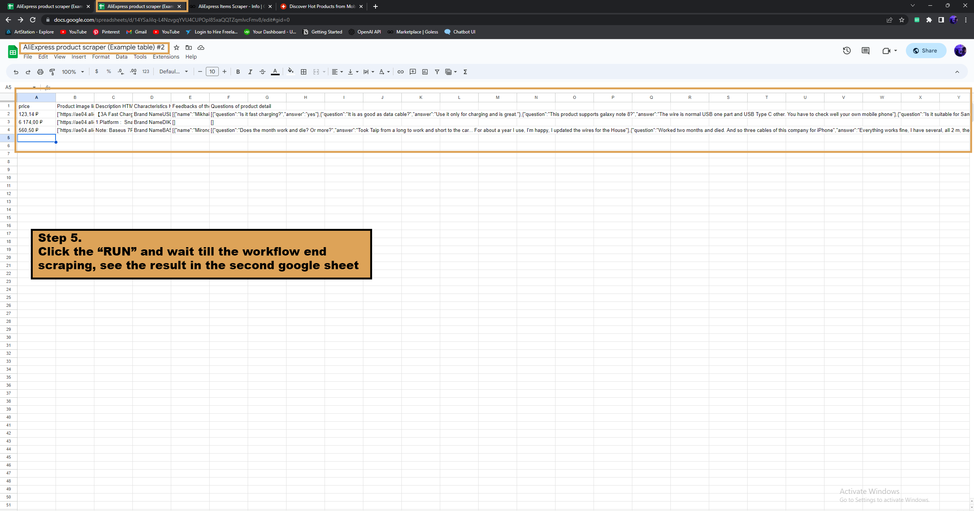Open the Google account avatar
This screenshot has width=974, height=511.
pos(960,51)
